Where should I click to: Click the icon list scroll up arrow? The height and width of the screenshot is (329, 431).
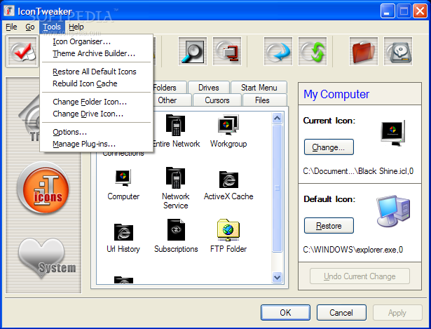[277, 118]
